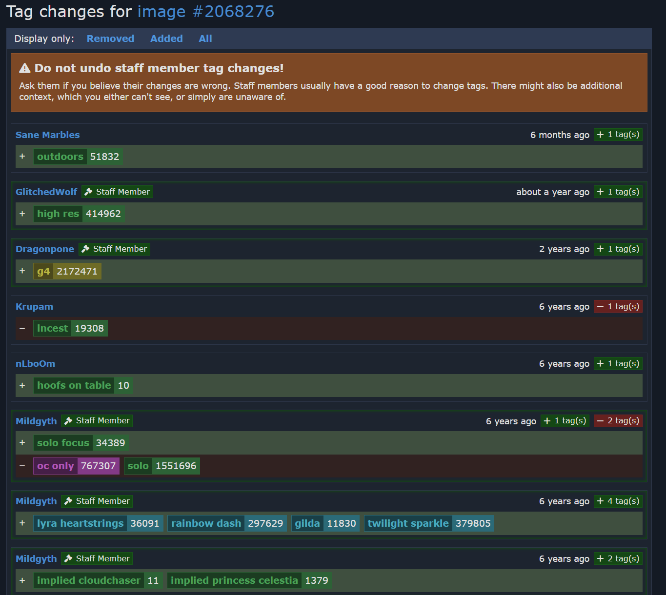666x595 pixels.
Task: Click plus icon in outdoors row
Action: tap(22, 157)
